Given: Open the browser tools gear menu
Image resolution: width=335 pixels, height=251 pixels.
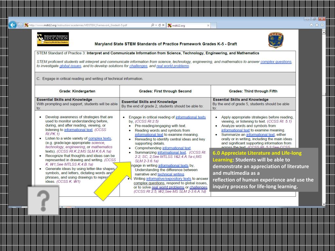Looking at the screenshot, I should pos(322,25).
